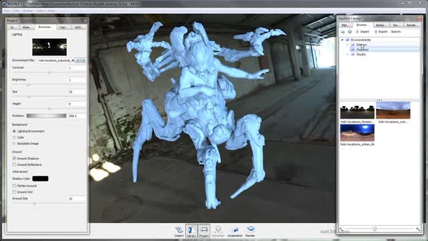Select Lighting Environment background option

[14, 131]
